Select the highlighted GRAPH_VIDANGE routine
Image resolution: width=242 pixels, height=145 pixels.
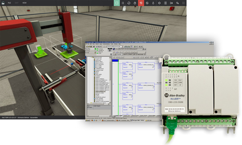pos(100,91)
